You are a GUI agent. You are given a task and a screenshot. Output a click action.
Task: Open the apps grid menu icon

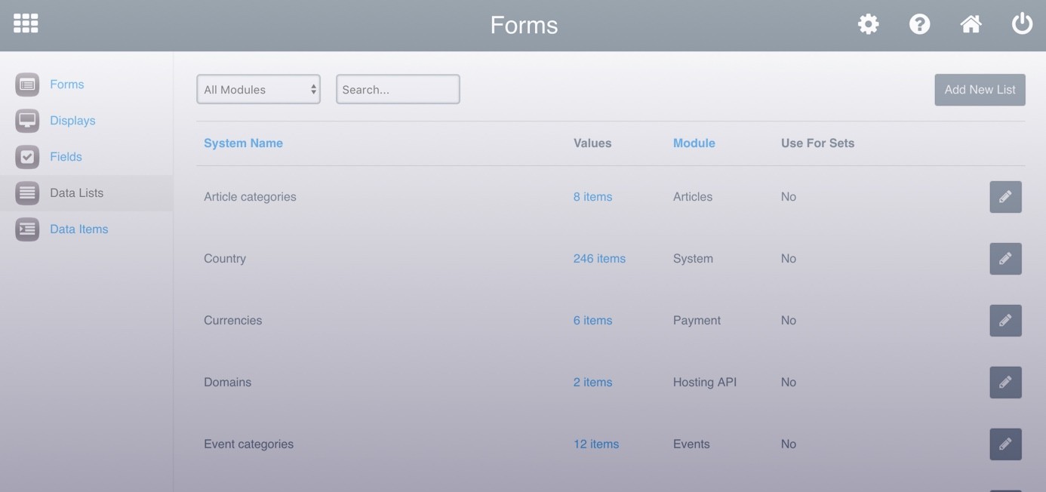tap(26, 23)
